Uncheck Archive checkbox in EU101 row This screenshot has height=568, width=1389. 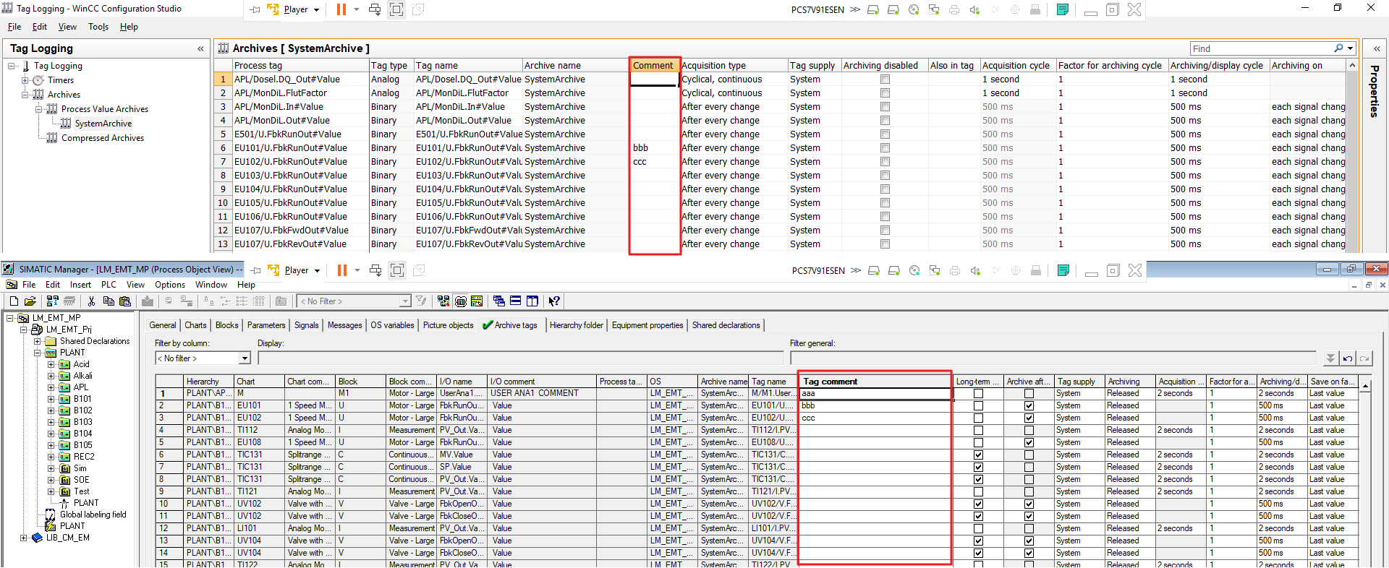pos(1029,406)
